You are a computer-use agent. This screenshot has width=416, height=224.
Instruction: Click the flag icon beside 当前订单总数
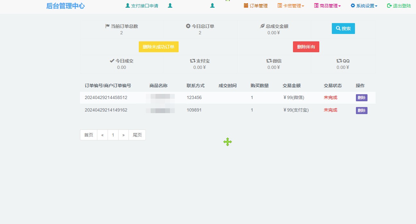pos(108,26)
